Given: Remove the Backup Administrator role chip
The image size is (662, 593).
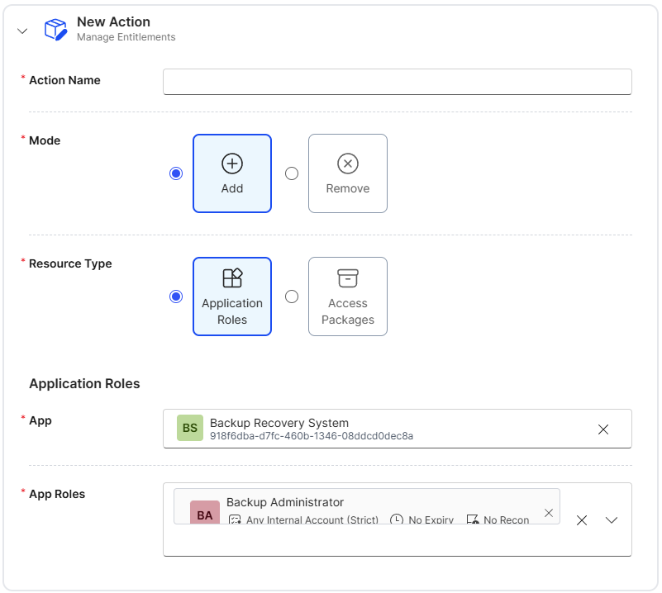Looking at the screenshot, I should coord(549,513).
